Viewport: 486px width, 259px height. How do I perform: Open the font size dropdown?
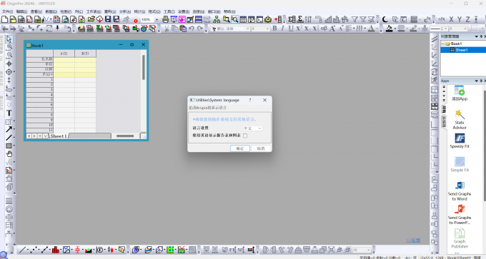(268, 29)
